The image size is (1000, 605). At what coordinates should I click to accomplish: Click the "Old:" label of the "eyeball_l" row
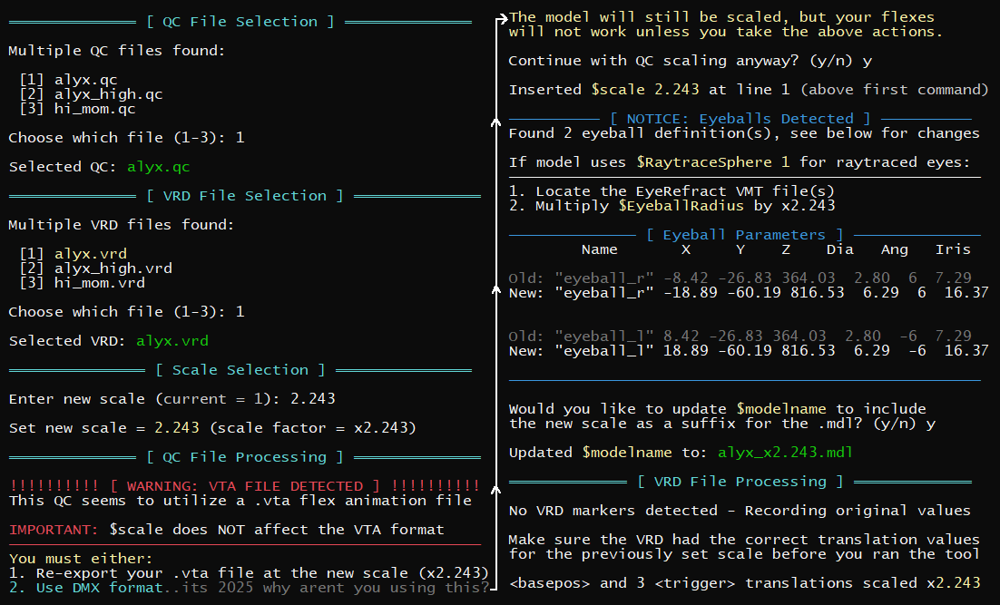(526, 336)
